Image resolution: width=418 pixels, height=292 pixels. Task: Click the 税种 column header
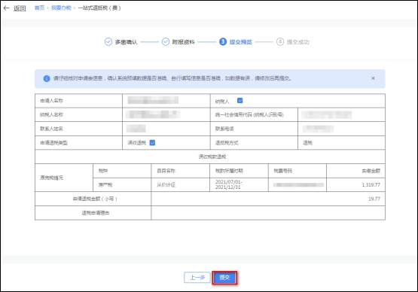(122, 171)
